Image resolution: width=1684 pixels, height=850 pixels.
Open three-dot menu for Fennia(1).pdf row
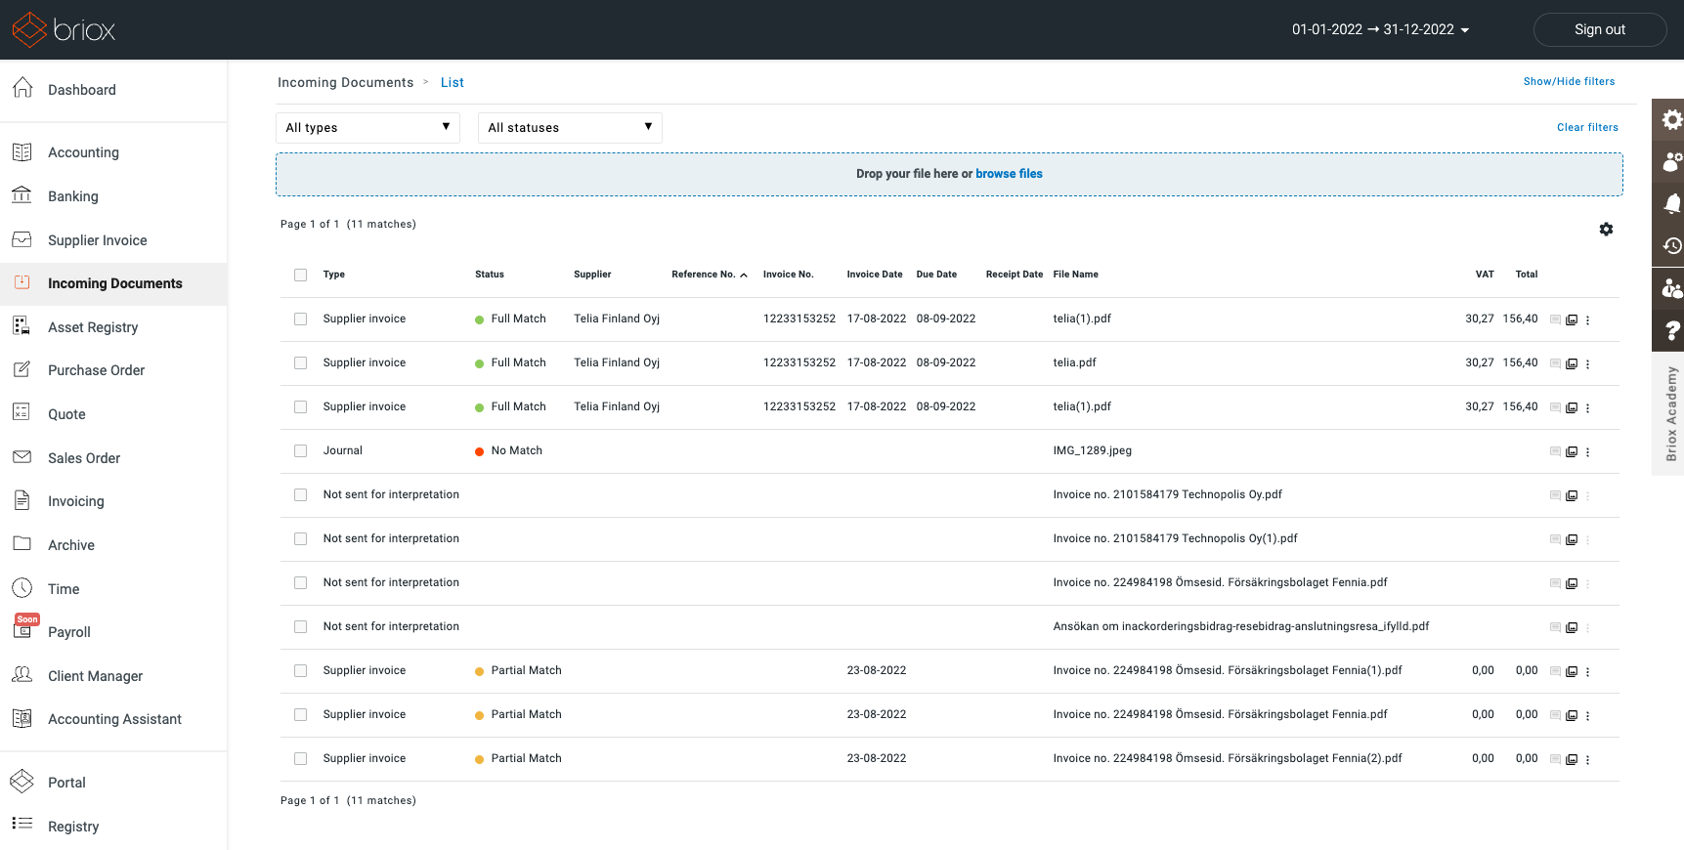[1587, 671]
